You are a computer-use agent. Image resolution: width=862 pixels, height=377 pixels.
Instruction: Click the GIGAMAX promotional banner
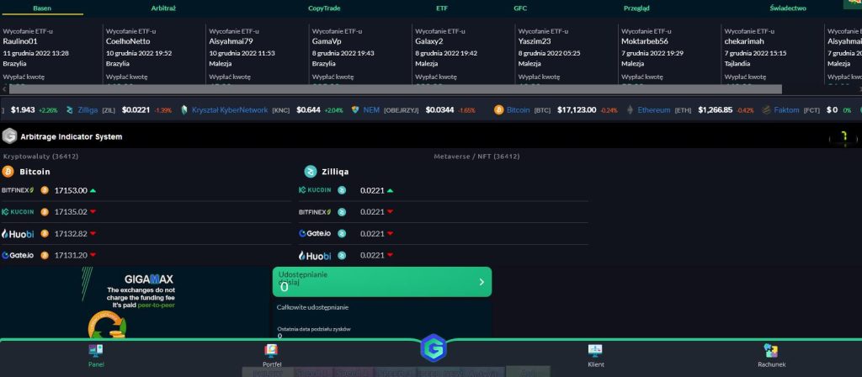(x=136, y=303)
